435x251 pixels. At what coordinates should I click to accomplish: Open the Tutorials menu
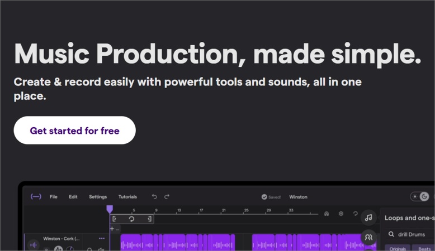127,197
